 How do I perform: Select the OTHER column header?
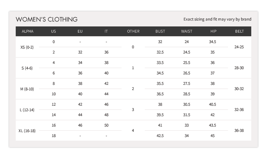133,31
